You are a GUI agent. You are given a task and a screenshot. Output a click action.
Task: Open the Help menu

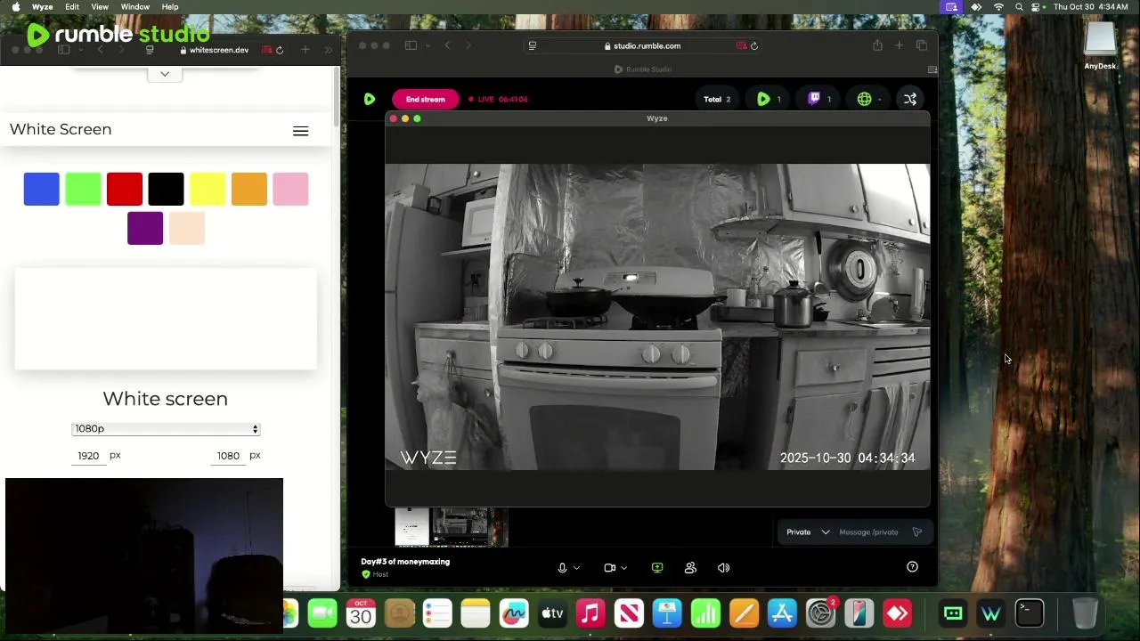pos(170,7)
